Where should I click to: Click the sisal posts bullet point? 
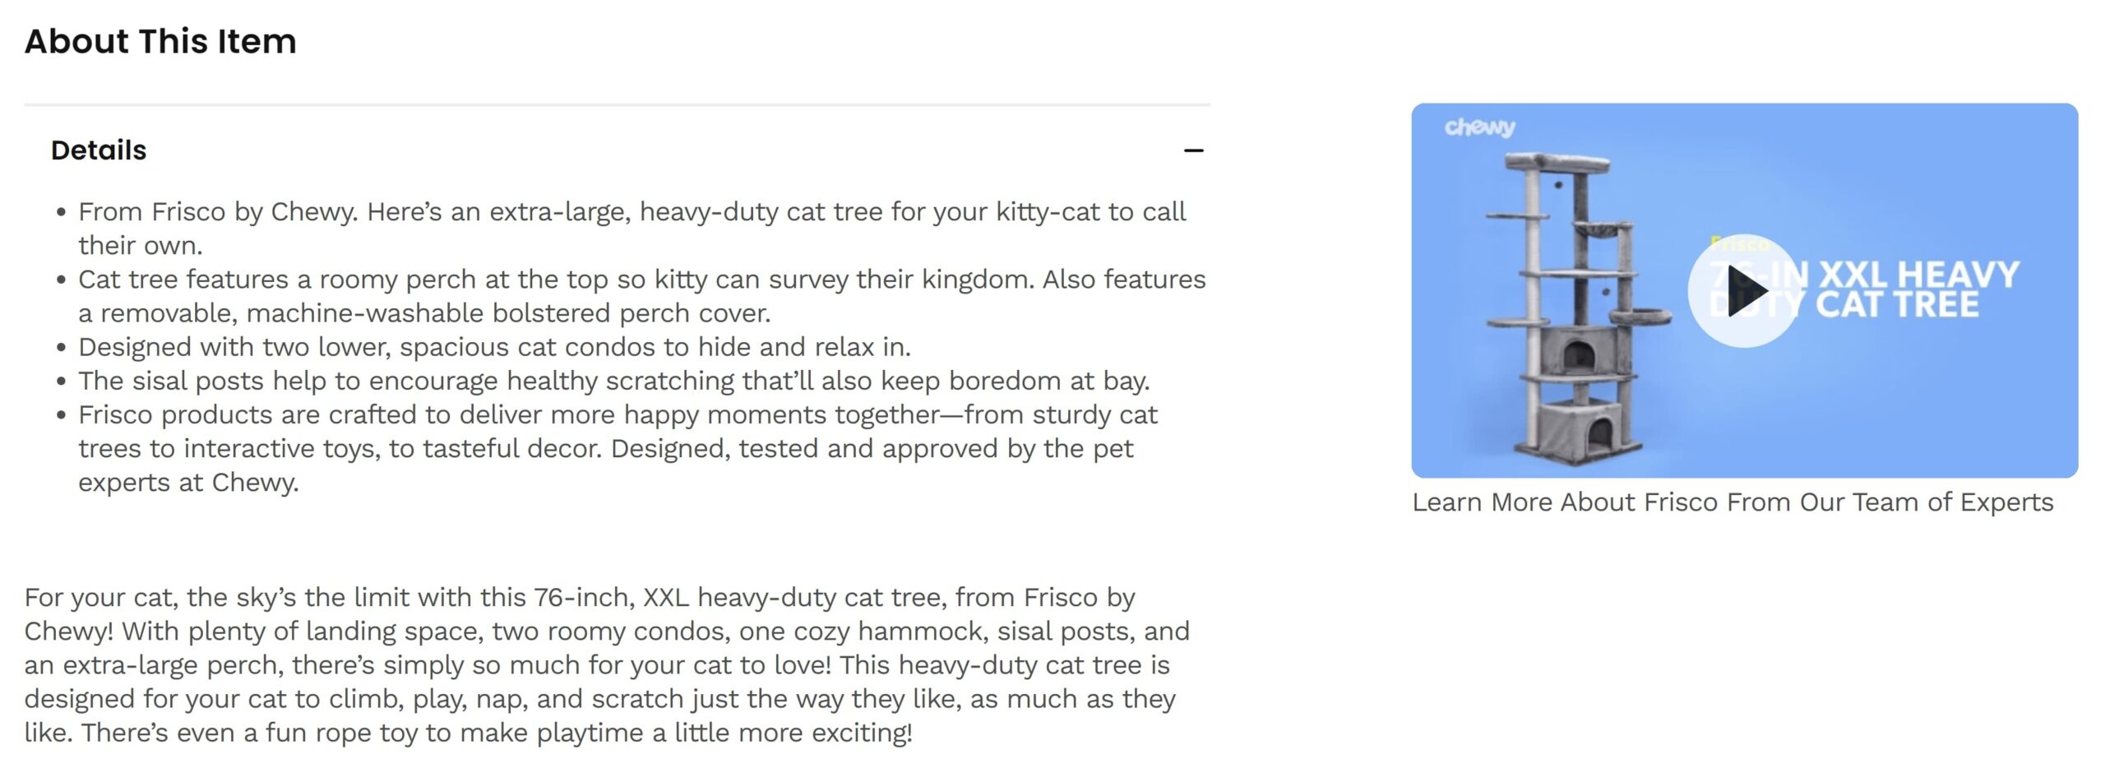coord(613,381)
